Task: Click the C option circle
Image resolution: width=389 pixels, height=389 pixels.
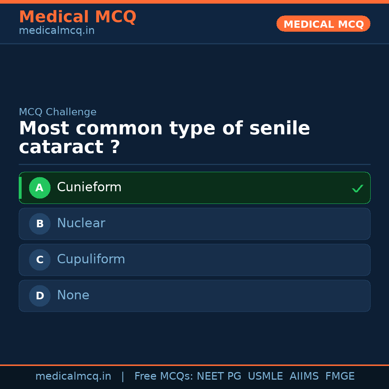Action: 40,260
